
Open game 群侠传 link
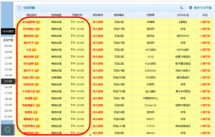point(29,112)
